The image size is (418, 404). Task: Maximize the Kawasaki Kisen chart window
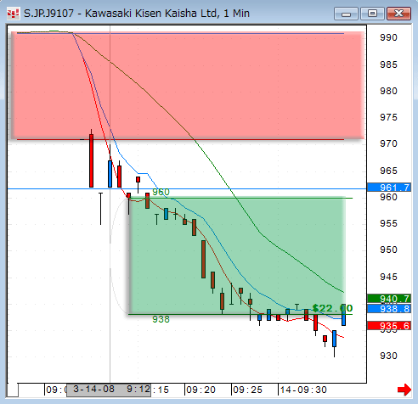(x=372, y=14)
